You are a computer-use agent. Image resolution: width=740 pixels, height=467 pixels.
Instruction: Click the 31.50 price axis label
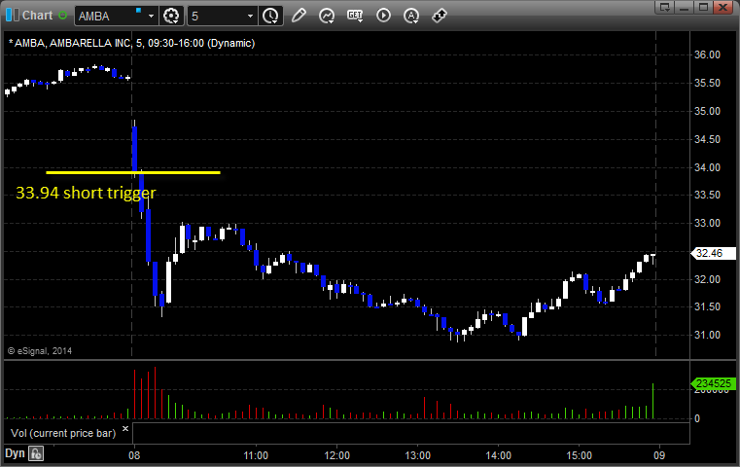(707, 306)
